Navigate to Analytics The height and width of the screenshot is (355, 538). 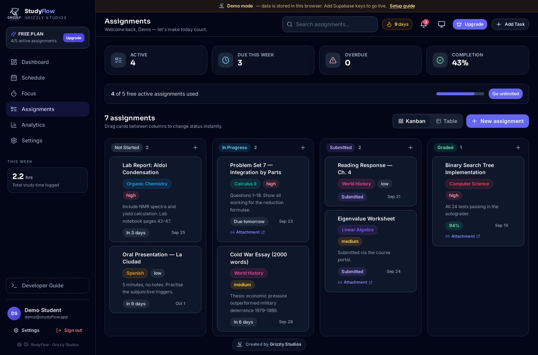pyautogui.click(x=48, y=125)
